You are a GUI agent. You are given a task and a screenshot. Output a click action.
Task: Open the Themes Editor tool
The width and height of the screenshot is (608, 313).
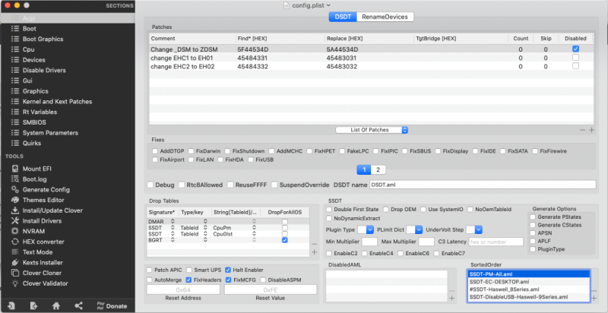click(43, 199)
